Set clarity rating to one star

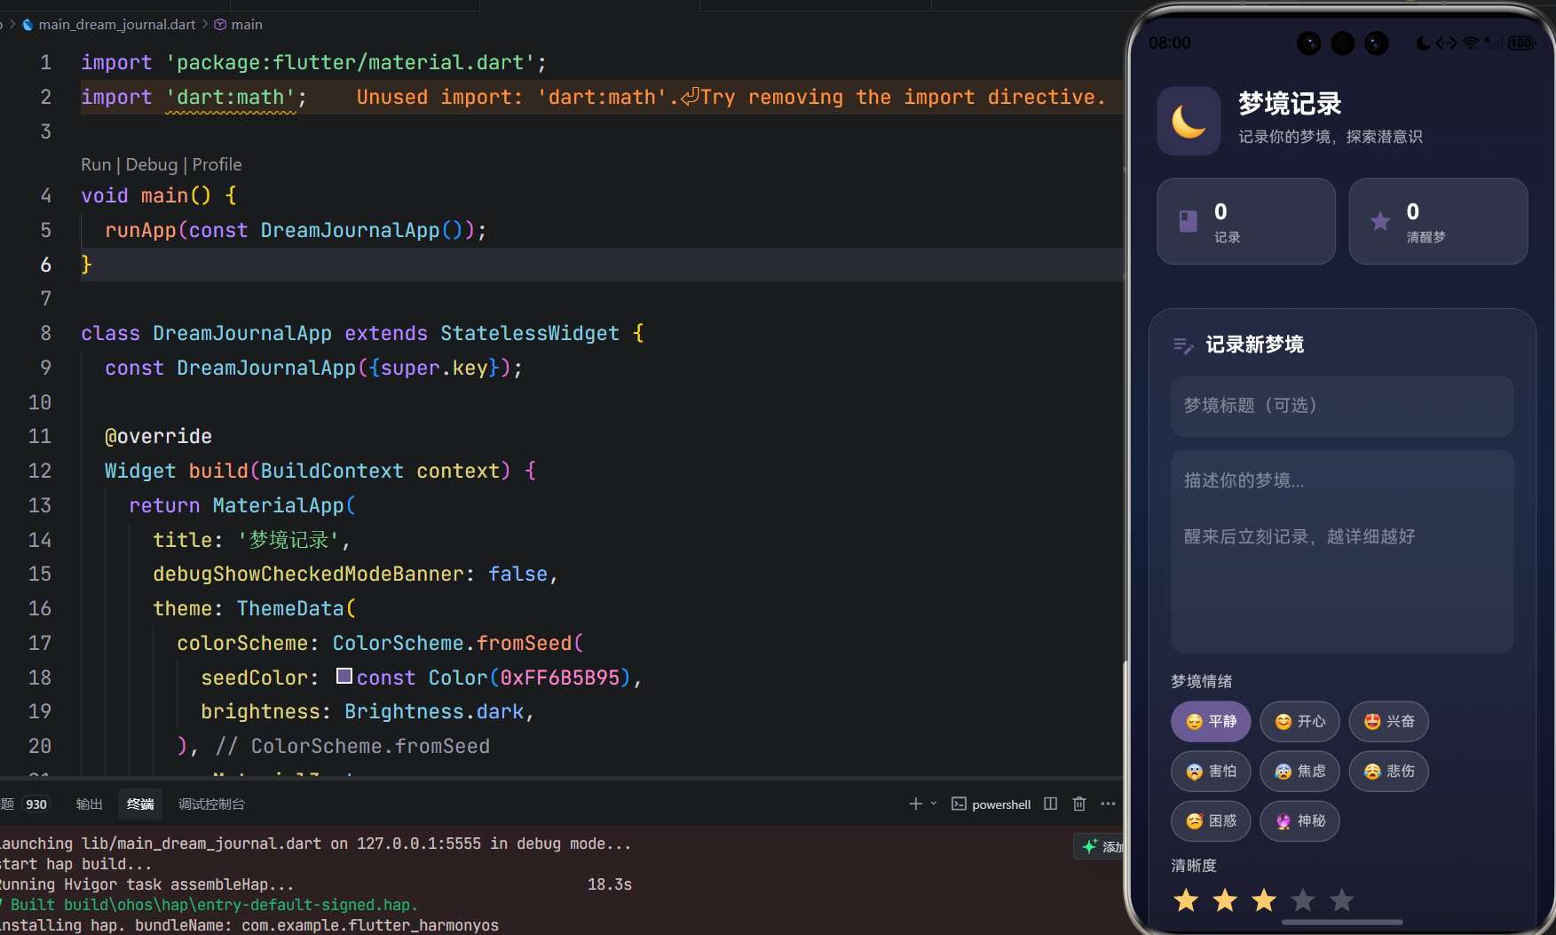(x=1186, y=900)
